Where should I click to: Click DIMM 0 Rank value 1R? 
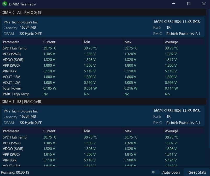pos(168,27)
